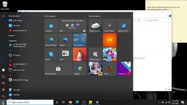Open the Solitaire tile
The height and width of the screenshot is (105, 187).
tap(79, 69)
